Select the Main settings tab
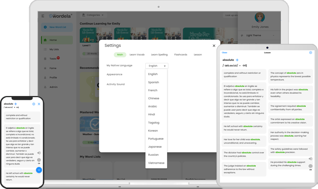Screen dimensions: 318x189 120,55
